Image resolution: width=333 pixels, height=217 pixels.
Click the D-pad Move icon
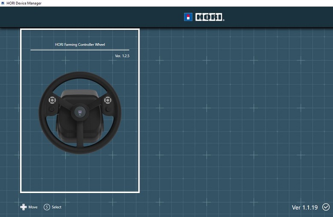[x=23, y=207]
